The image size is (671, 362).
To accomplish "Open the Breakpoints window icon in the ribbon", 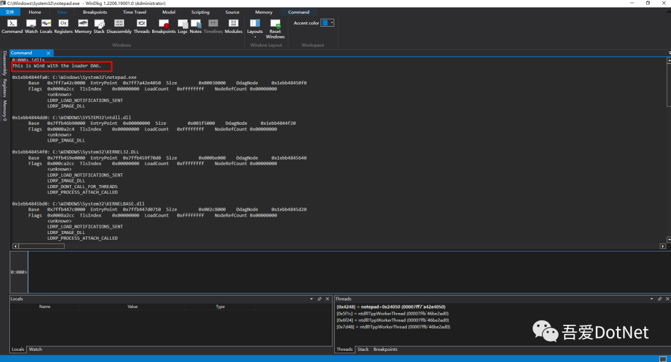I will click(x=163, y=26).
